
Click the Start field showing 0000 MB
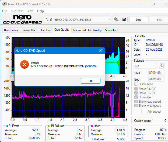click(156, 73)
